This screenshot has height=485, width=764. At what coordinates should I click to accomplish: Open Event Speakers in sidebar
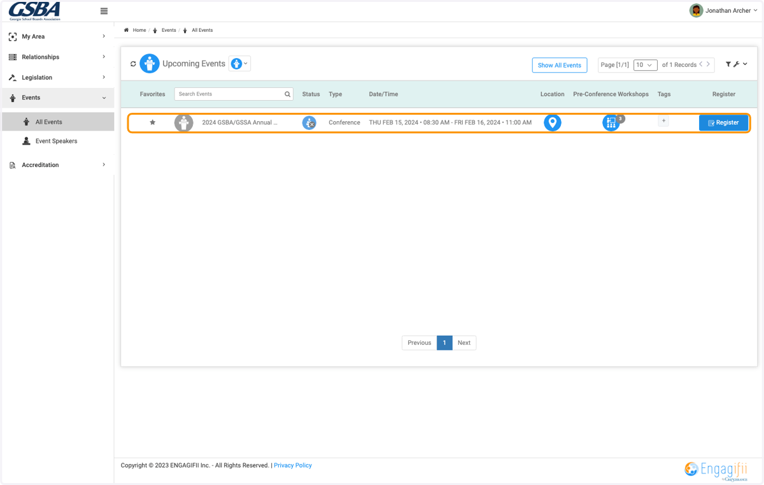(x=58, y=141)
